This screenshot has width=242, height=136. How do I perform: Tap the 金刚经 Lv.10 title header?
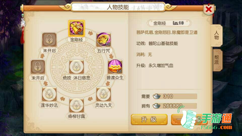tap(169, 23)
